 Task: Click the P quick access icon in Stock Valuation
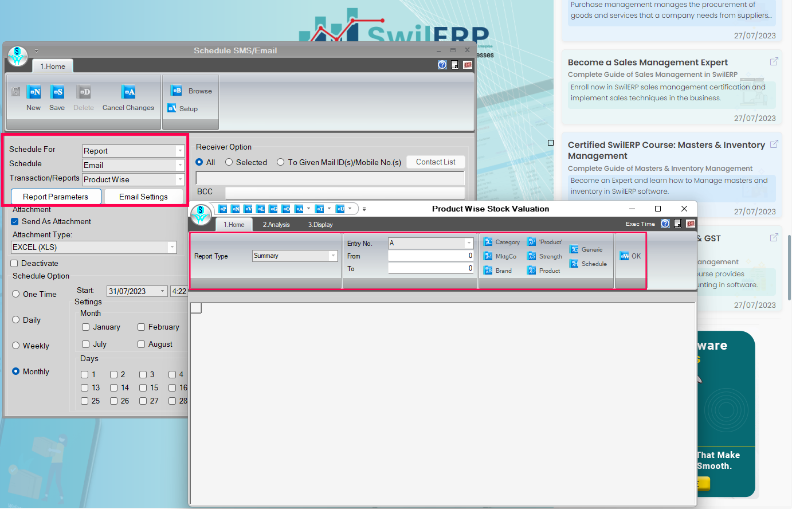coord(222,209)
